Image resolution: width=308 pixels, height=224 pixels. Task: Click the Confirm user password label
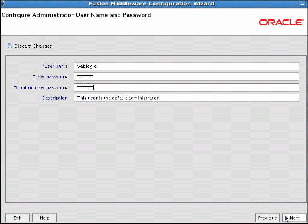pos(41,88)
